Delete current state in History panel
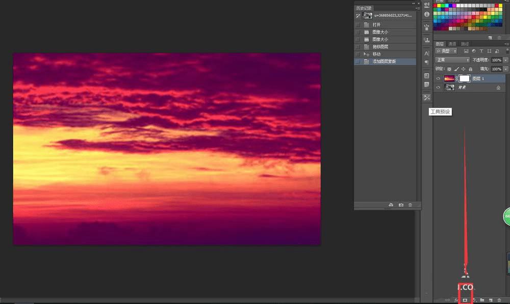 410,205
